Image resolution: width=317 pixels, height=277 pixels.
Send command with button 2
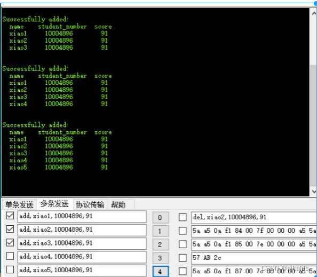(160, 244)
